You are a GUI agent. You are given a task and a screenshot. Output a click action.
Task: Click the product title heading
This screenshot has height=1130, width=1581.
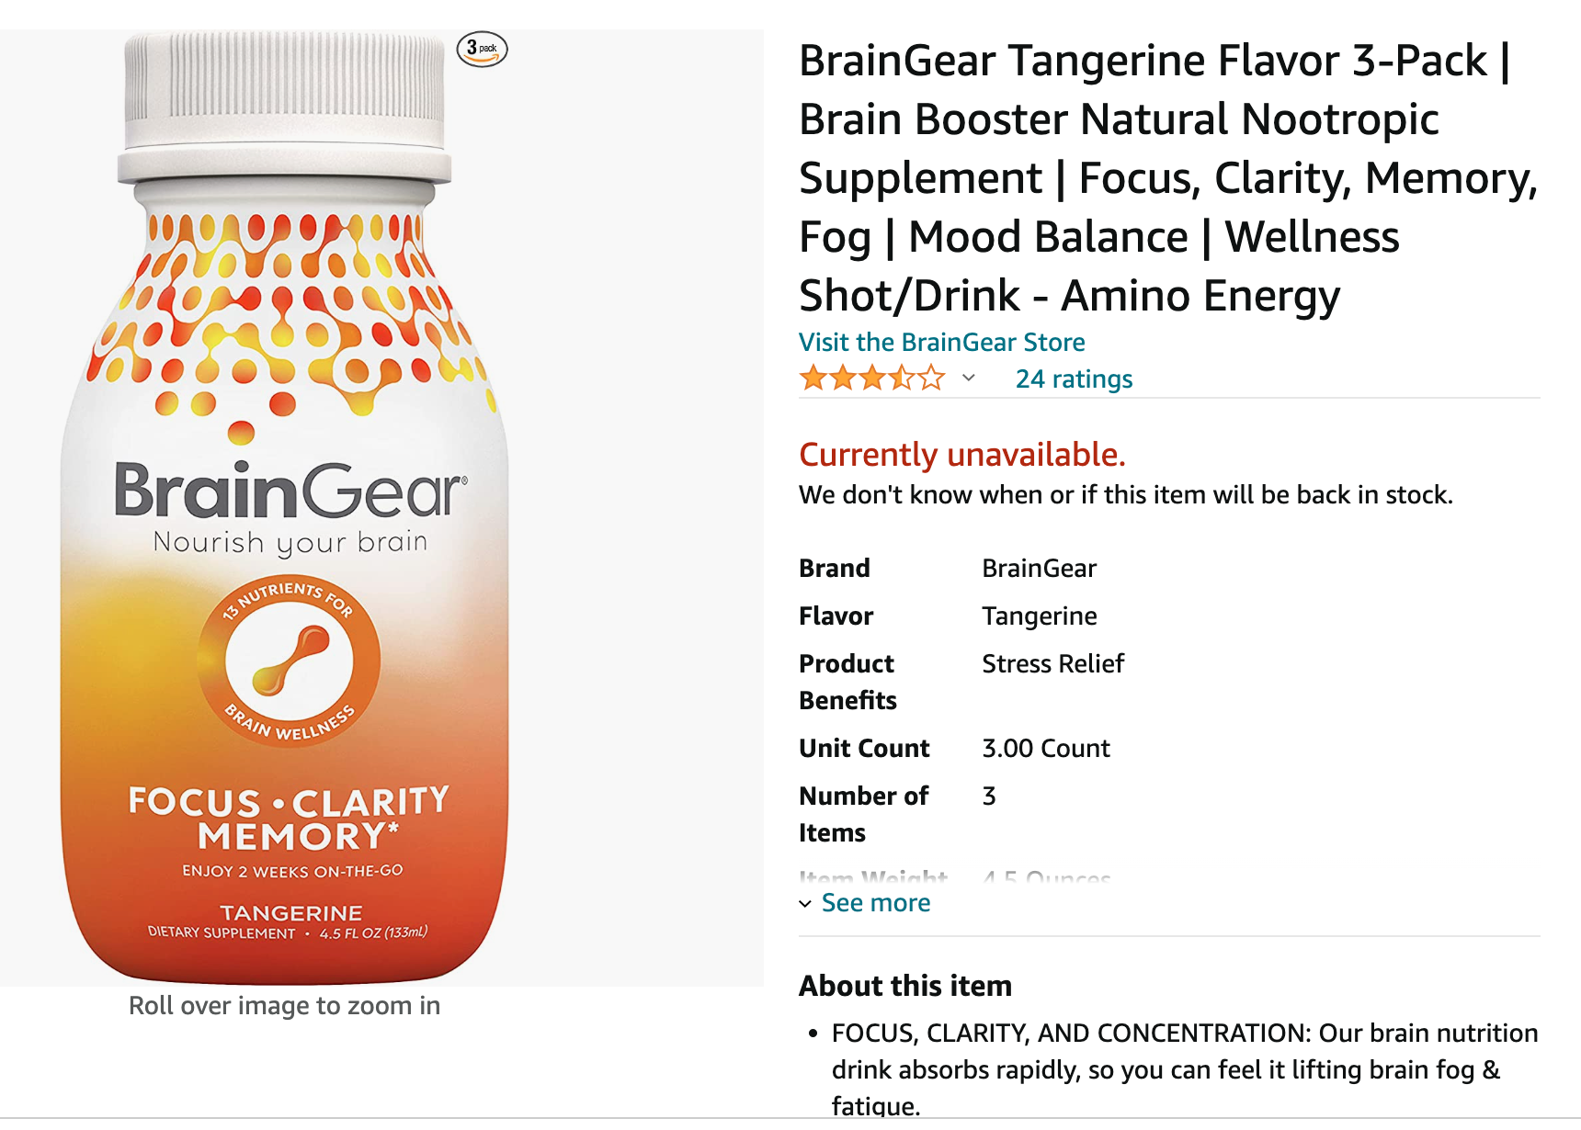[1168, 177]
